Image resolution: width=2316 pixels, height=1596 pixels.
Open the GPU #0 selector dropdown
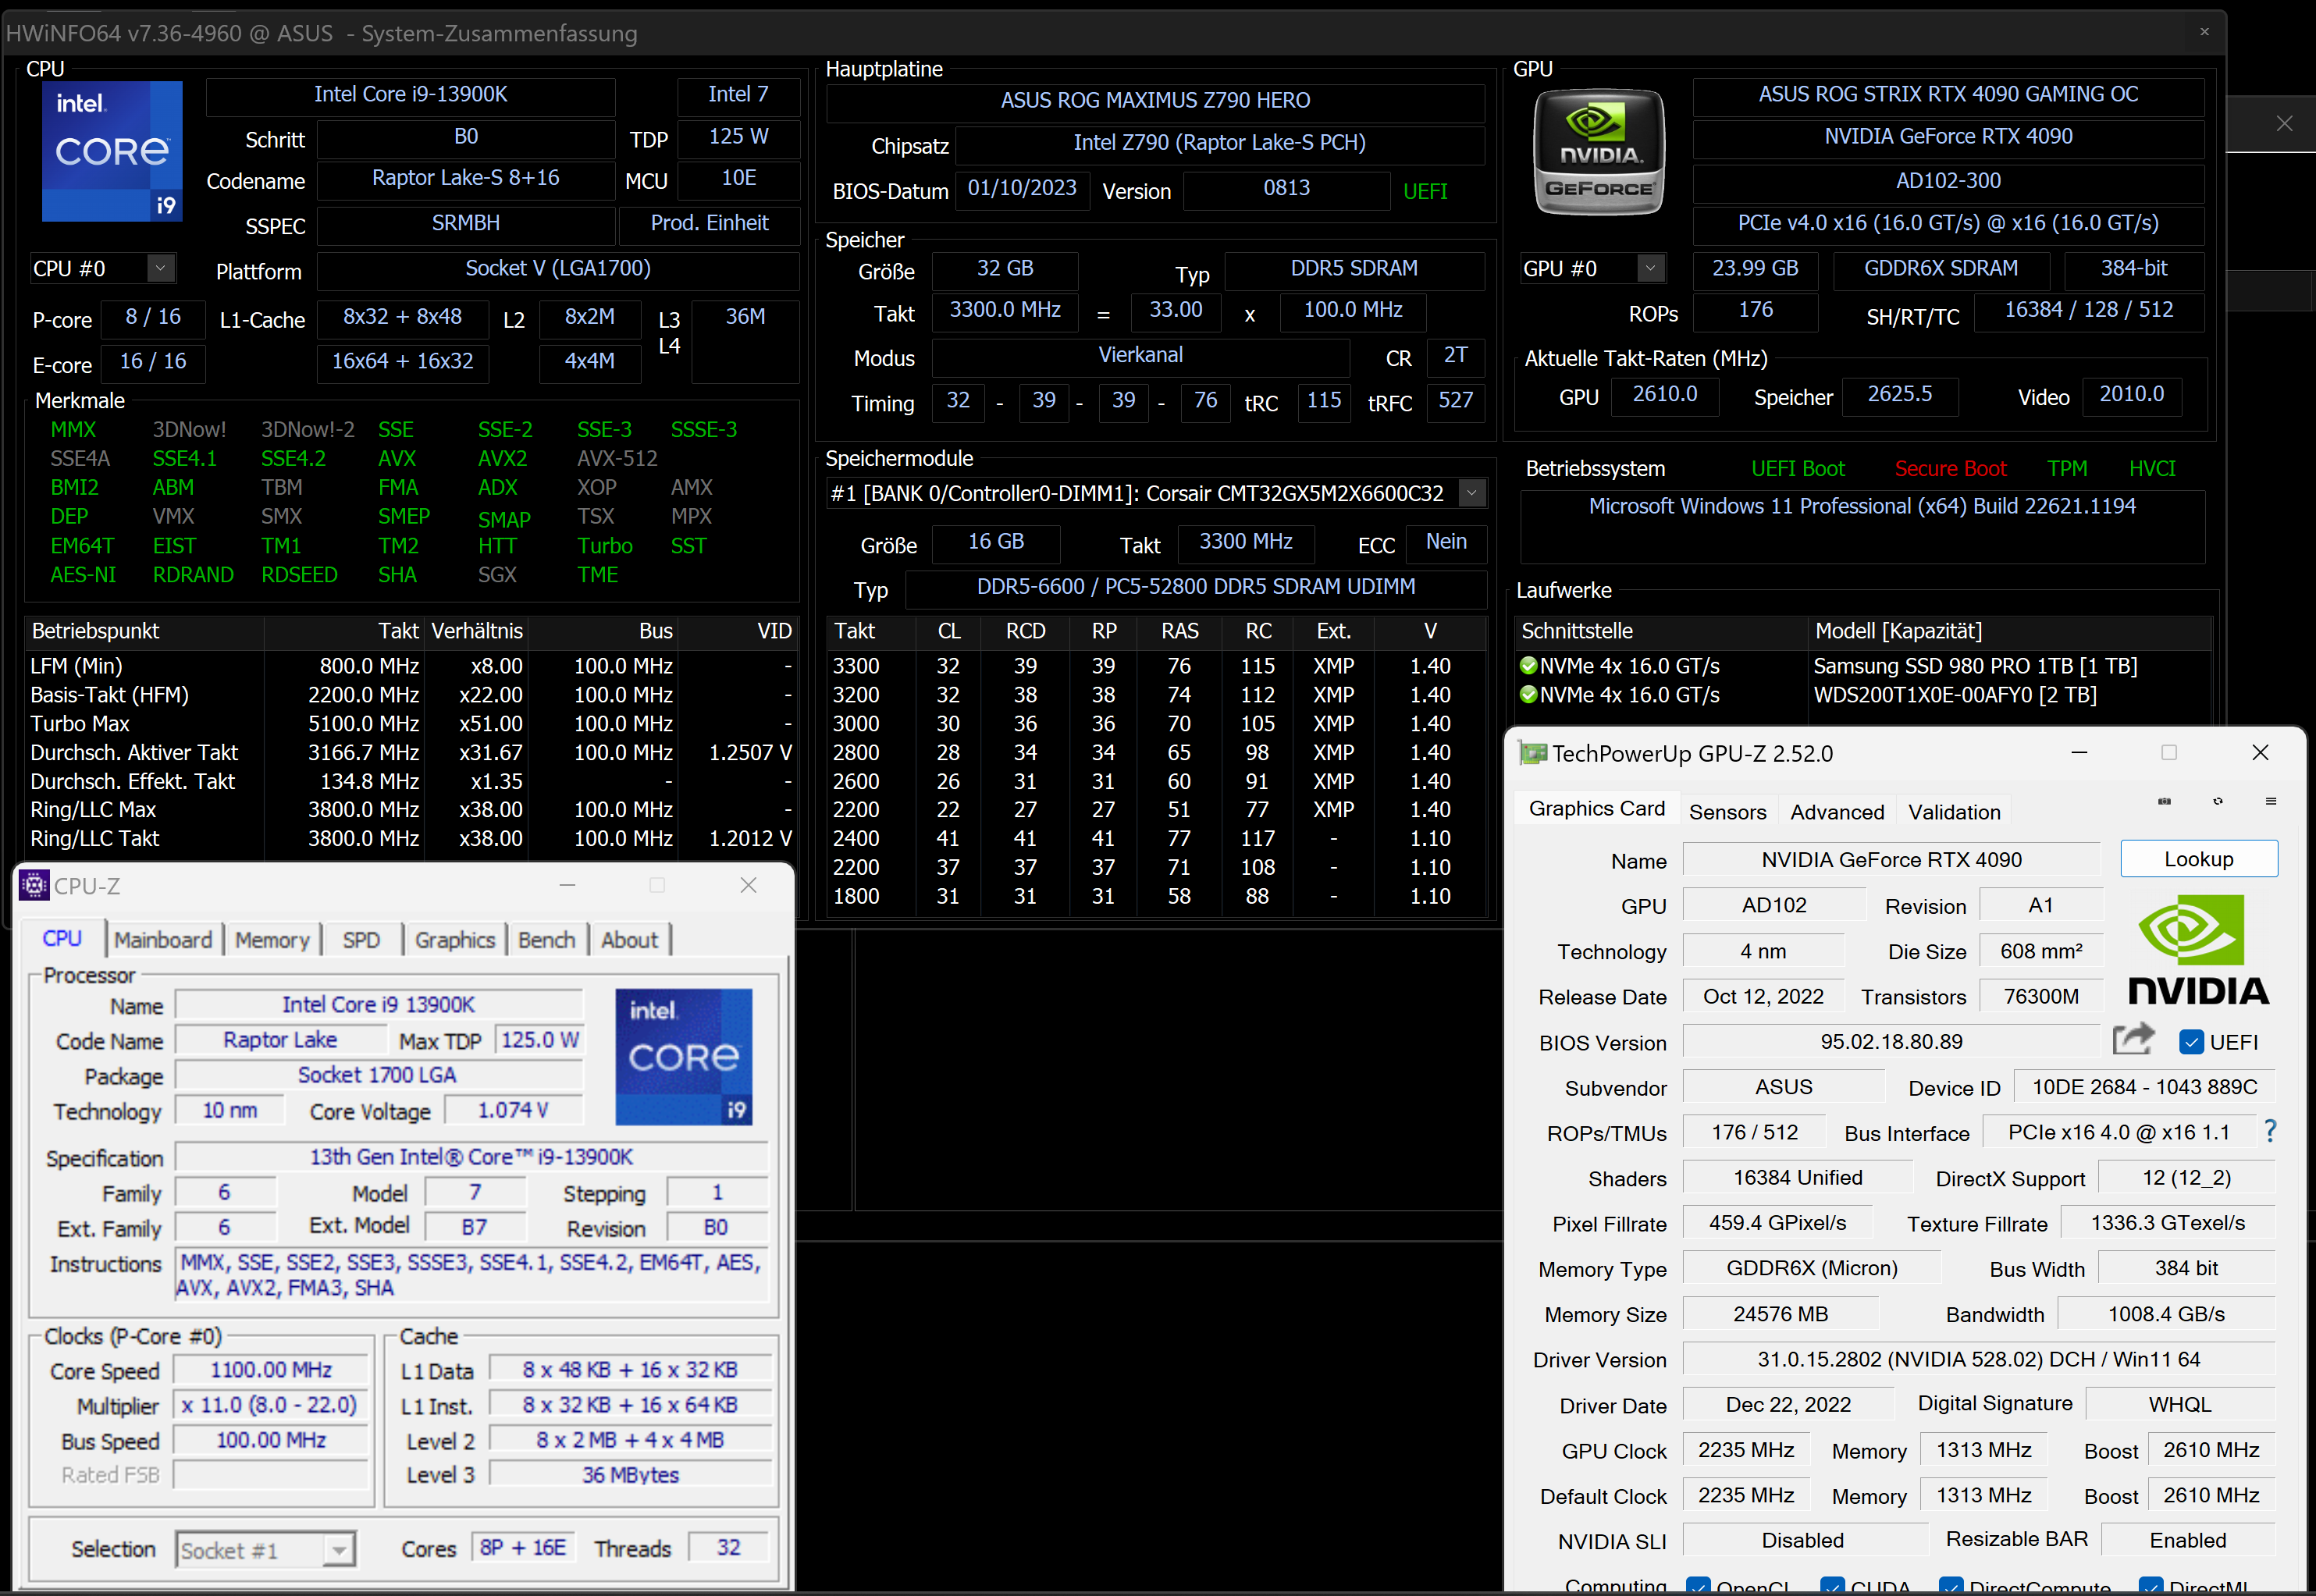pos(1651,268)
